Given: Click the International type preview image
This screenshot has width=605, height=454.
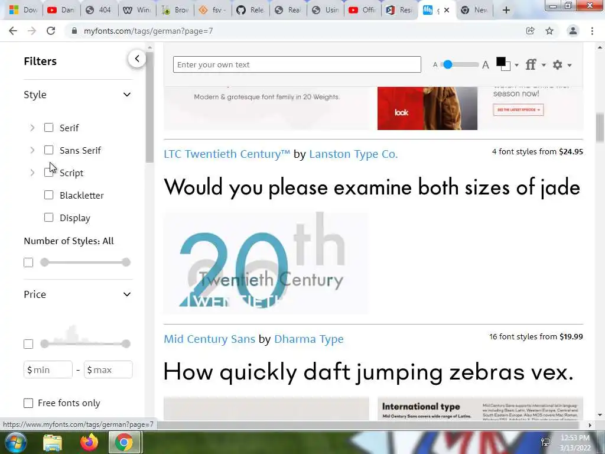Looking at the screenshot, I should pyautogui.click(x=480, y=408).
